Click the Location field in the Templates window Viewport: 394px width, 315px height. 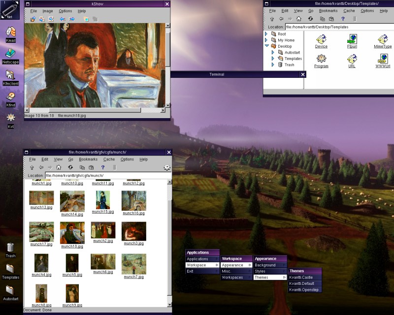339,27
